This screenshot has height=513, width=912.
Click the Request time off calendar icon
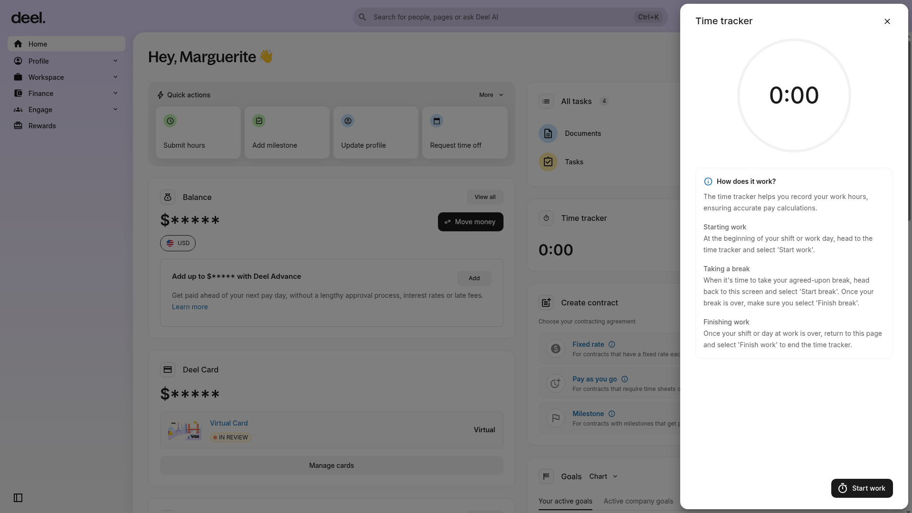click(437, 121)
